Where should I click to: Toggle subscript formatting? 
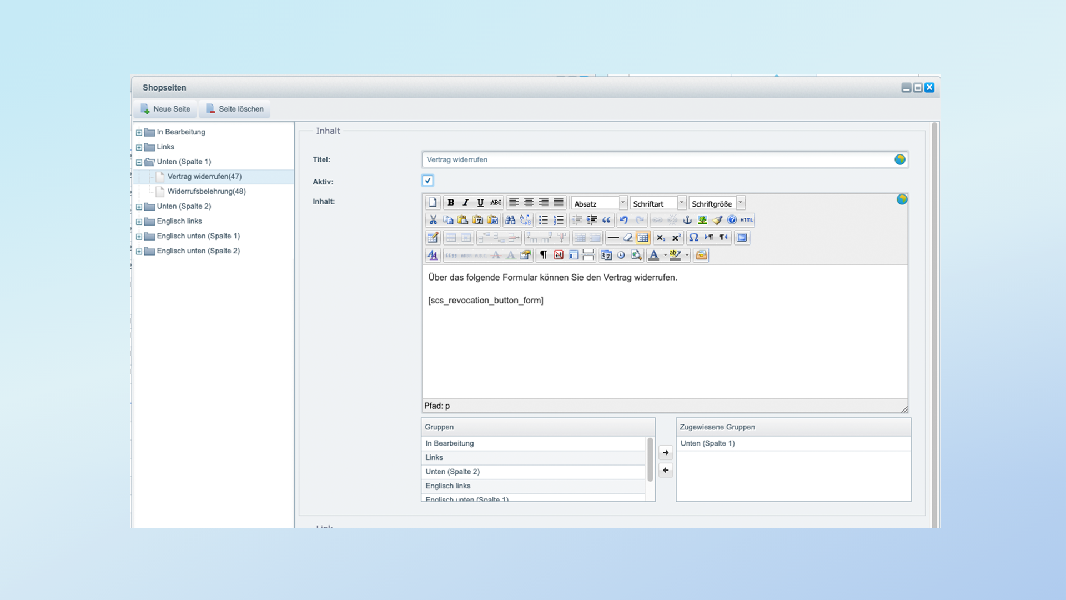[x=661, y=238]
